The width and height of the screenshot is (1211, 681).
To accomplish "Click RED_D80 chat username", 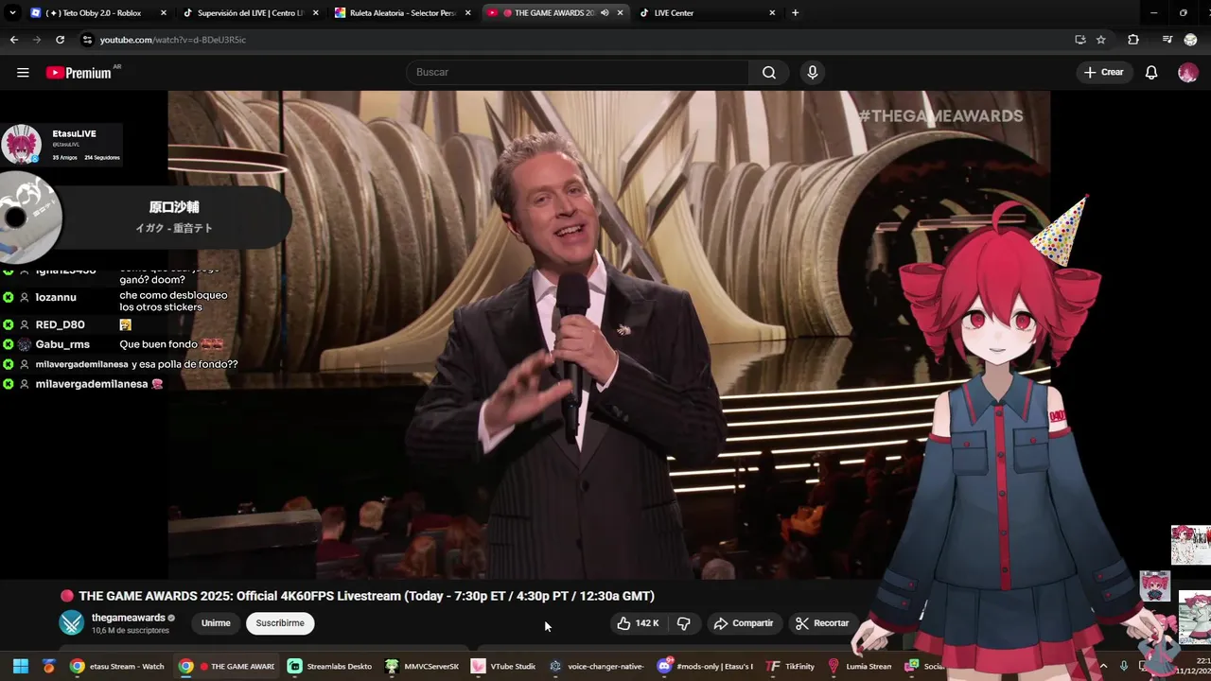I will (61, 325).
